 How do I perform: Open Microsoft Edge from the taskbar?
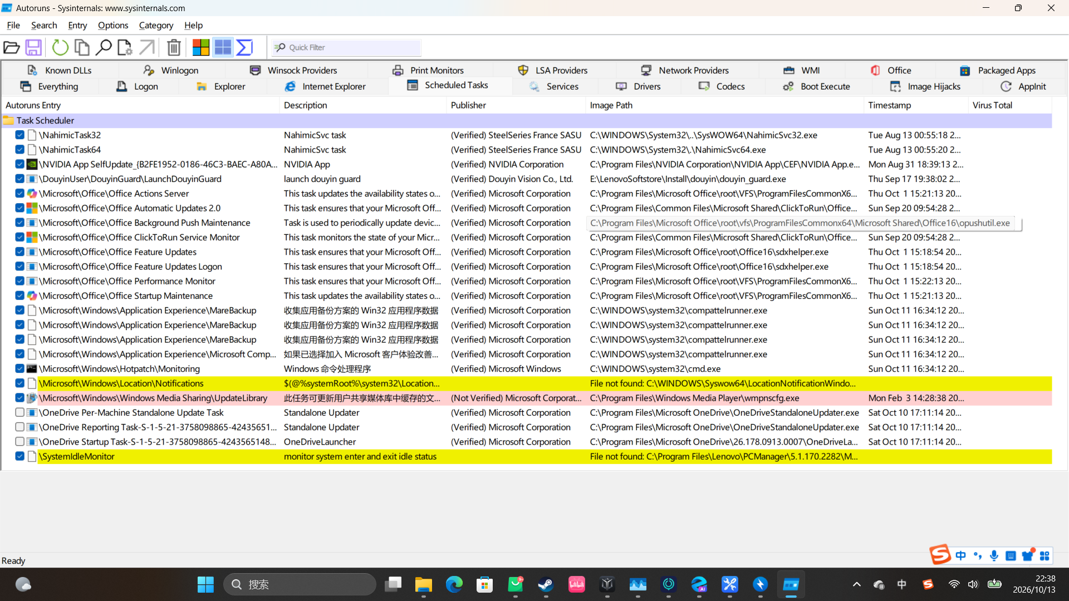(x=454, y=584)
